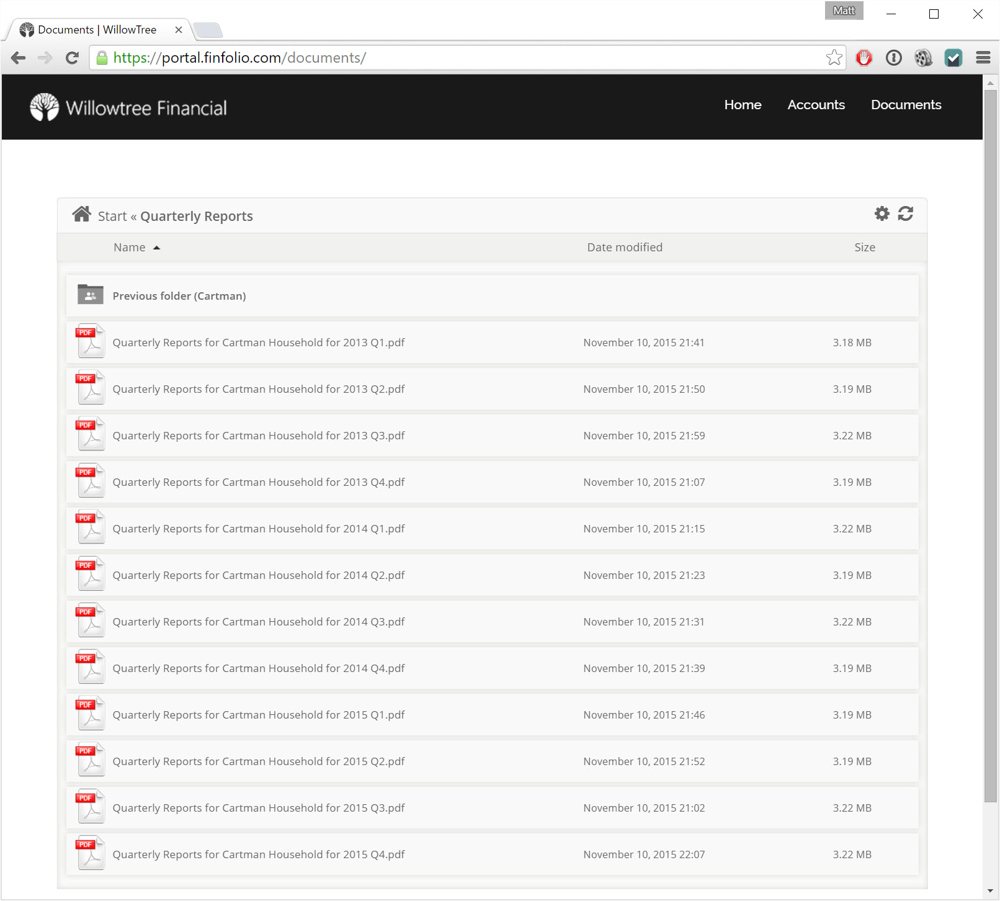
Task: Open the Chrome hamburger menu
Action: [x=983, y=57]
